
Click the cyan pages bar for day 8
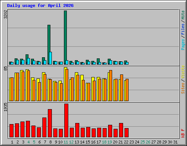click(50, 58)
